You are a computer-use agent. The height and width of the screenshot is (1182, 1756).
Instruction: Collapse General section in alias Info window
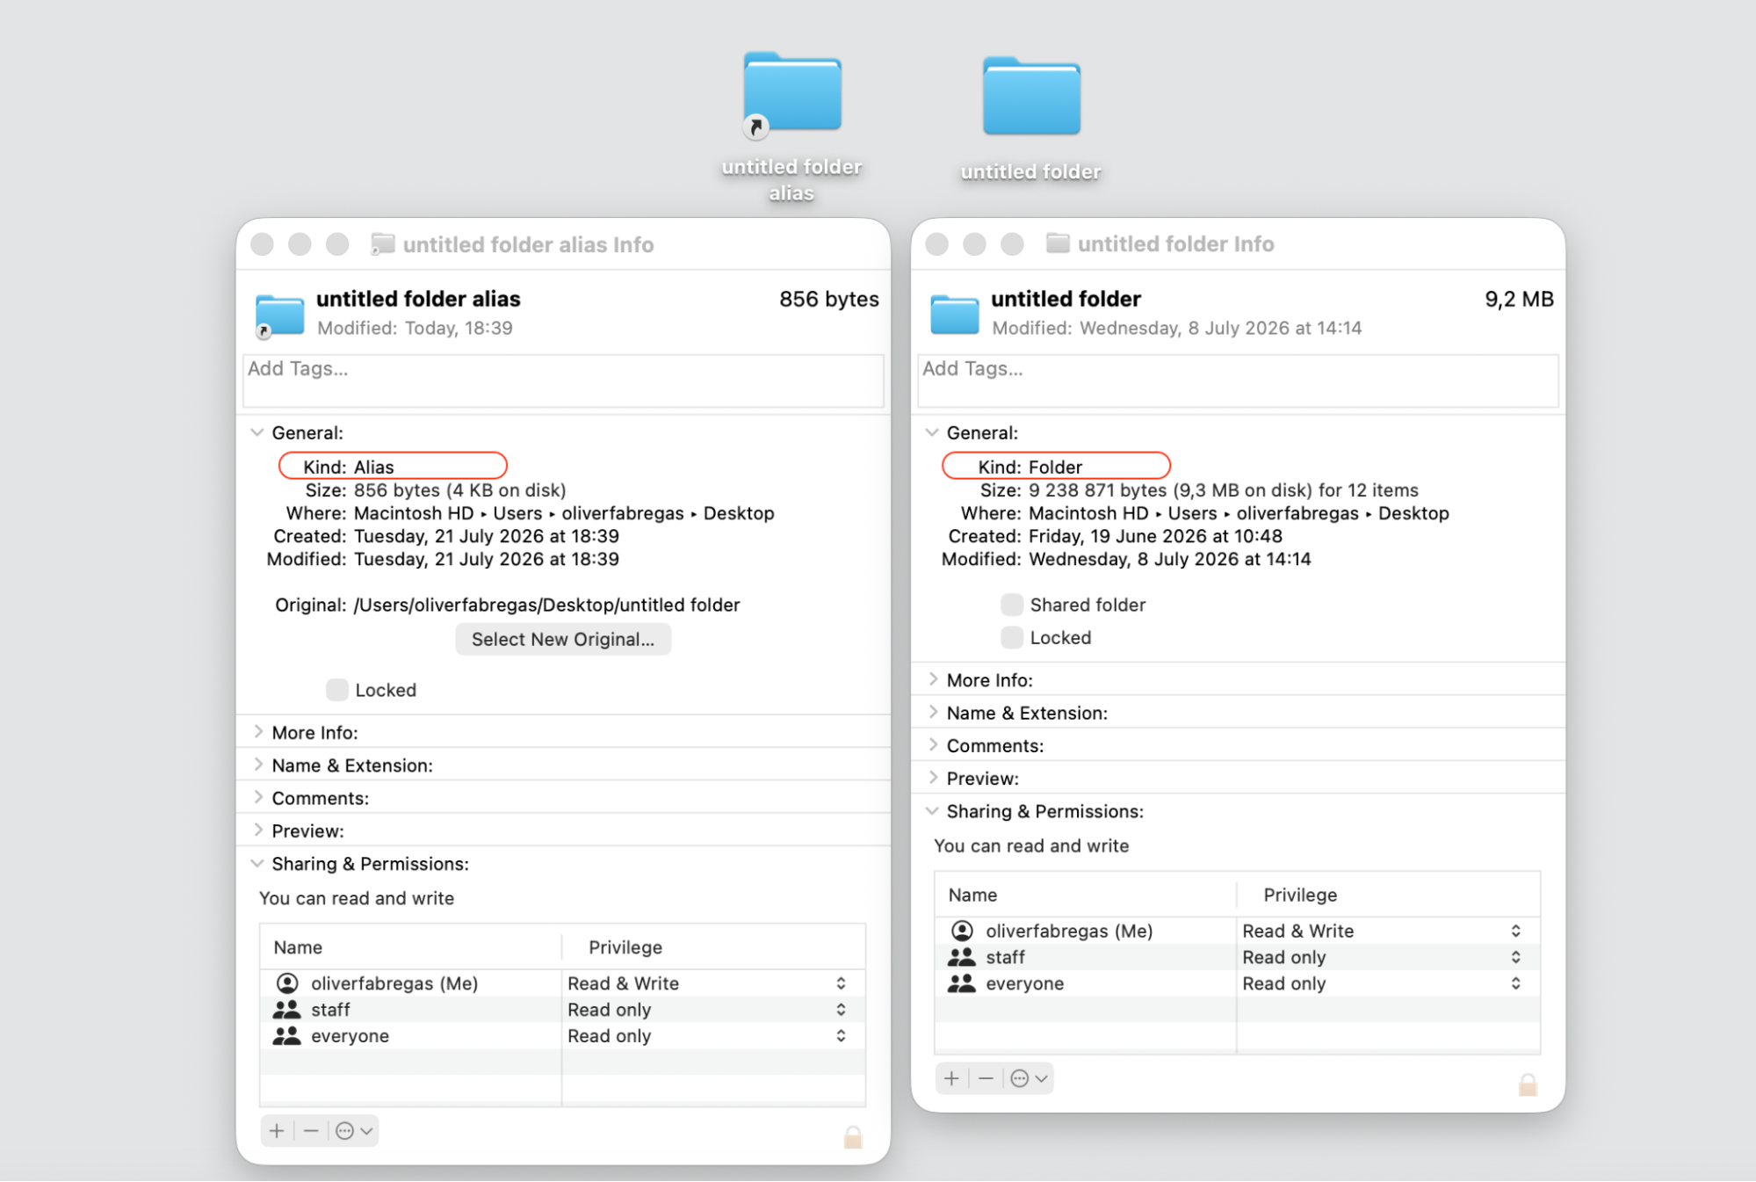[257, 432]
